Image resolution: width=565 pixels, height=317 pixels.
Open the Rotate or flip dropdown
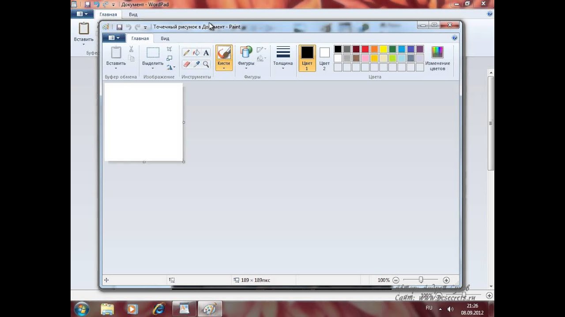tap(171, 67)
